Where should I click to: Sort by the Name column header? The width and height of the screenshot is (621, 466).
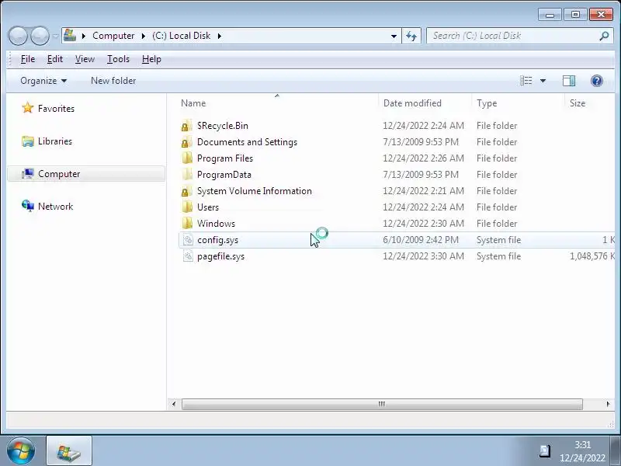pyautogui.click(x=193, y=103)
